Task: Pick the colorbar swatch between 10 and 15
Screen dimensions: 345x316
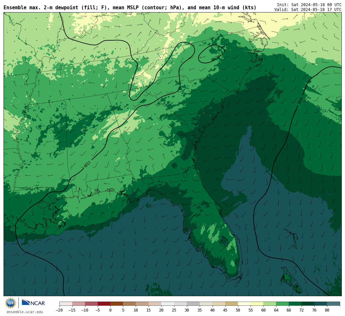Action: click(x=142, y=304)
